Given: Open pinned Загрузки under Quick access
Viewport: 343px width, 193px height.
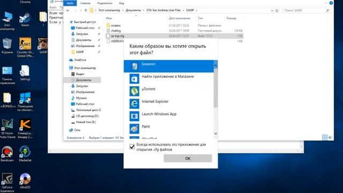Looking at the screenshot, I should coord(82,34).
